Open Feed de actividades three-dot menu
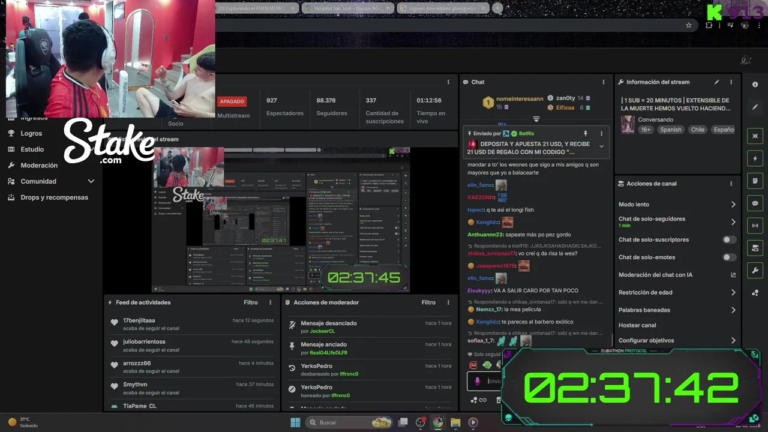Screen dimensions: 768x432 pos(270,302)
